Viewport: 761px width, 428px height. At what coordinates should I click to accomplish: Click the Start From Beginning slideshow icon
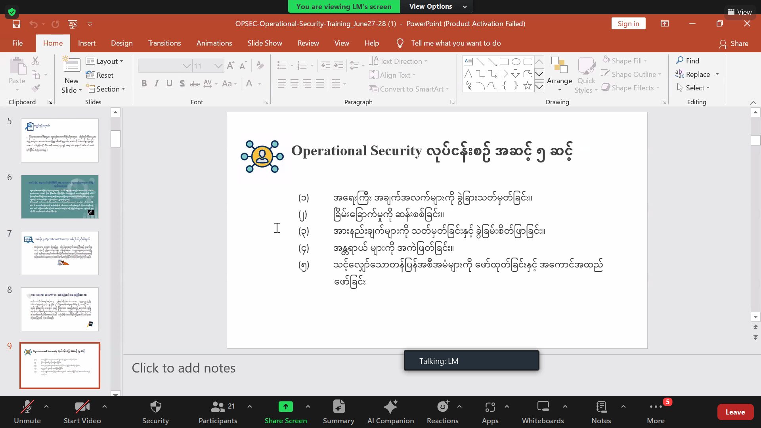pyautogui.click(x=73, y=24)
